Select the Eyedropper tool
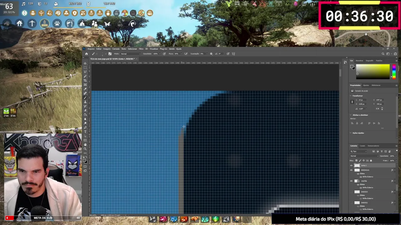 pyautogui.click(x=85, y=89)
